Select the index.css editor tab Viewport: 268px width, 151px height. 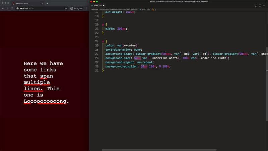(98, 5)
